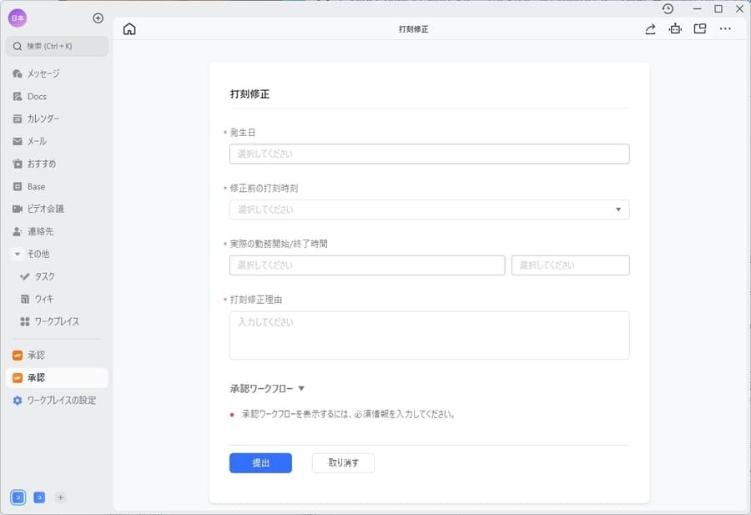Click the share icon in the toolbar

[x=650, y=28]
